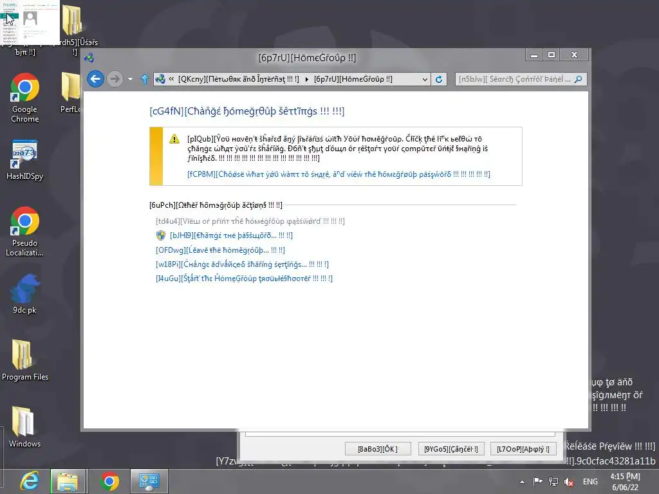Click the thumbnail preview at top-left desktop
Viewport: 659px width, 494px height.
coord(30,23)
